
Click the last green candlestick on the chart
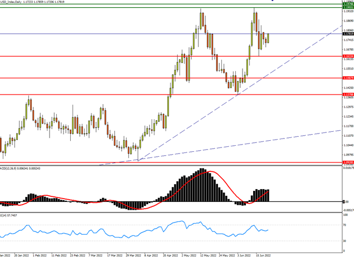click(268, 38)
